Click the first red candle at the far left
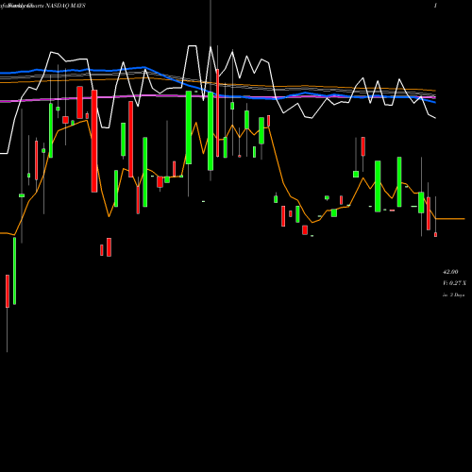Image resolution: width=472 pixels, height=472 pixels. coord(8,291)
